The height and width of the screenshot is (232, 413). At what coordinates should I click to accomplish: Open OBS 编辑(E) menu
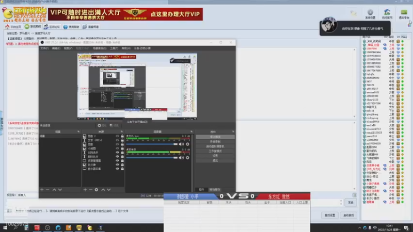56,48
